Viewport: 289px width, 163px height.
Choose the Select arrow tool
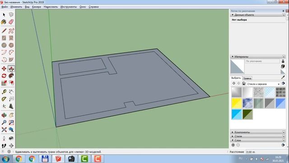(x=4, y=14)
